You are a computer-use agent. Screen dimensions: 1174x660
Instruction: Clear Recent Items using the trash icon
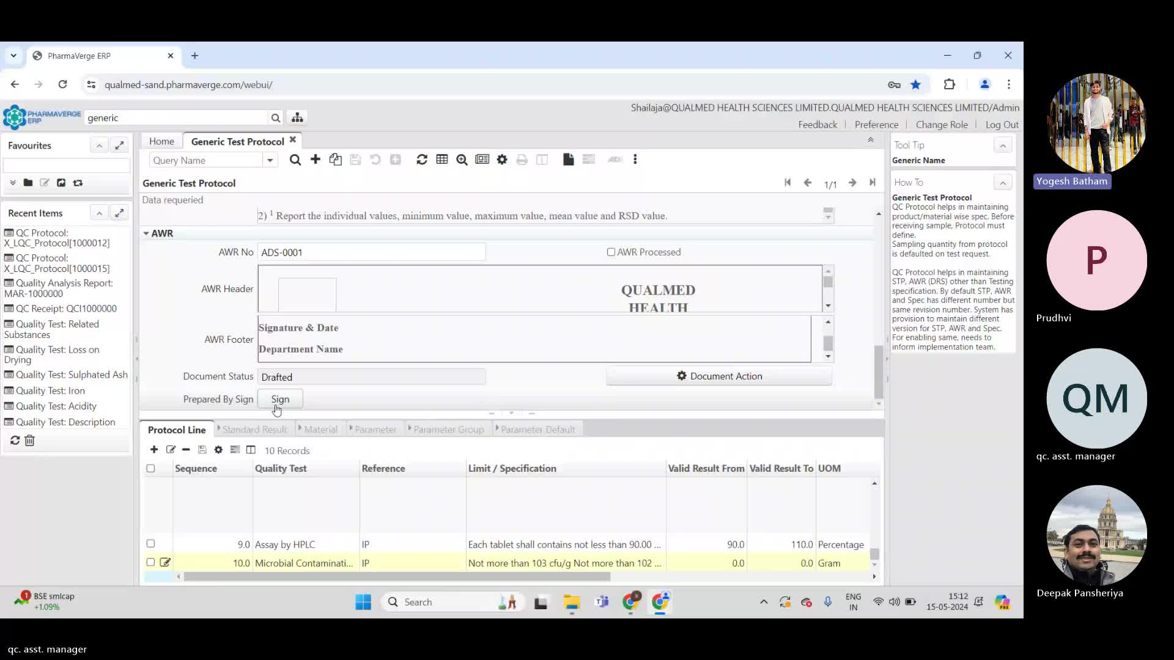(29, 441)
